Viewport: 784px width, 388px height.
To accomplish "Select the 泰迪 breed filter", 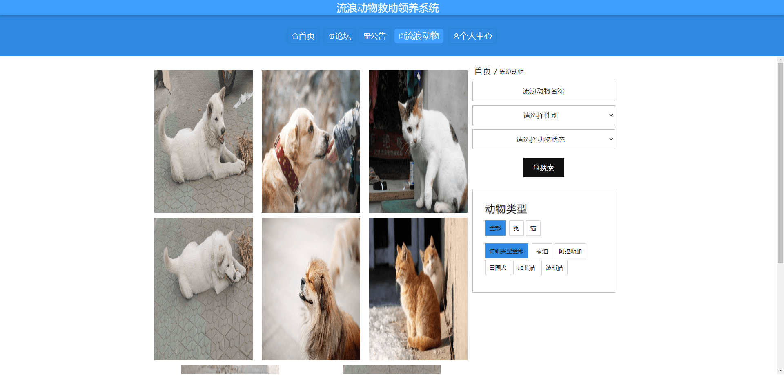I will [x=542, y=251].
